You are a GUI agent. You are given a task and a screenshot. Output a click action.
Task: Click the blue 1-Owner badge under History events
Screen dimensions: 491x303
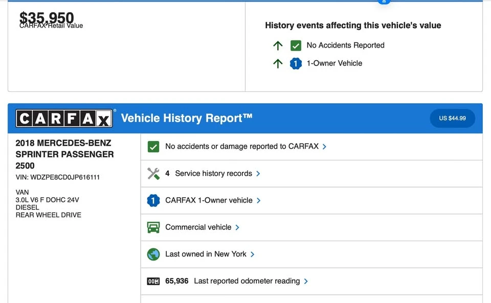pos(296,63)
